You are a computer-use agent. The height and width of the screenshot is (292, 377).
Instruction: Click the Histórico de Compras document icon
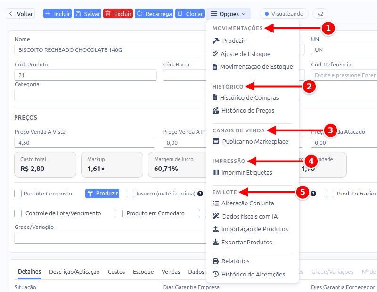(x=215, y=97)
